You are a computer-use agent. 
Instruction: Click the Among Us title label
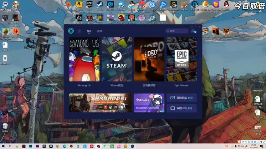84,85
